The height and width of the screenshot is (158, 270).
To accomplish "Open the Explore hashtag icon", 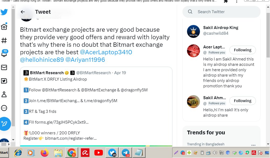I will (x=4, y=40).
